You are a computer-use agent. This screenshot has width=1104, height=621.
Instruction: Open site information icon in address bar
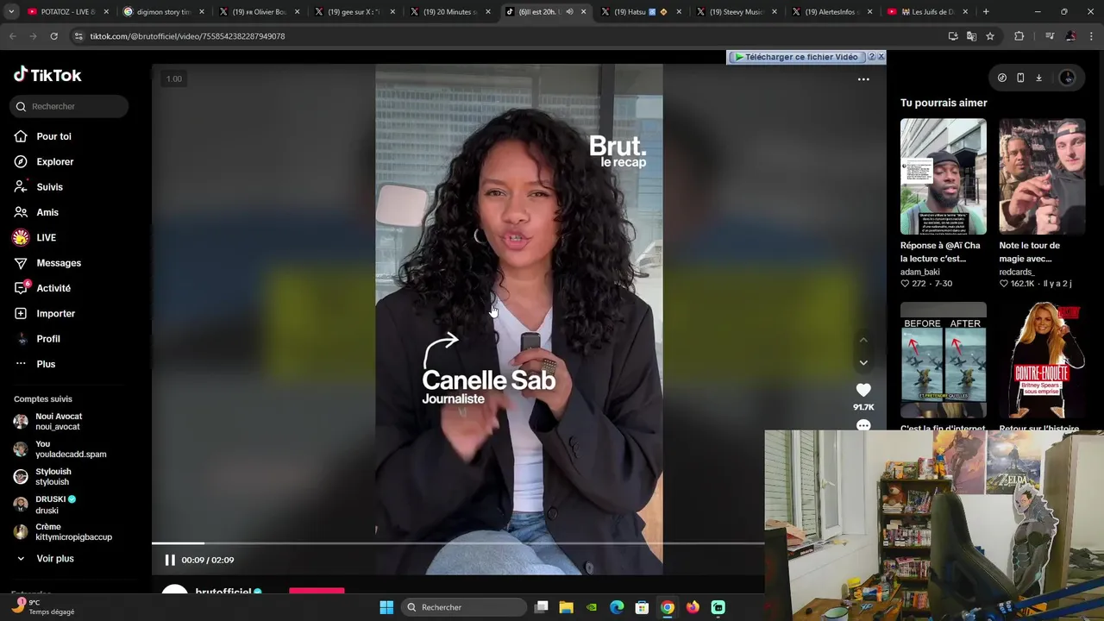click(78, 36)
